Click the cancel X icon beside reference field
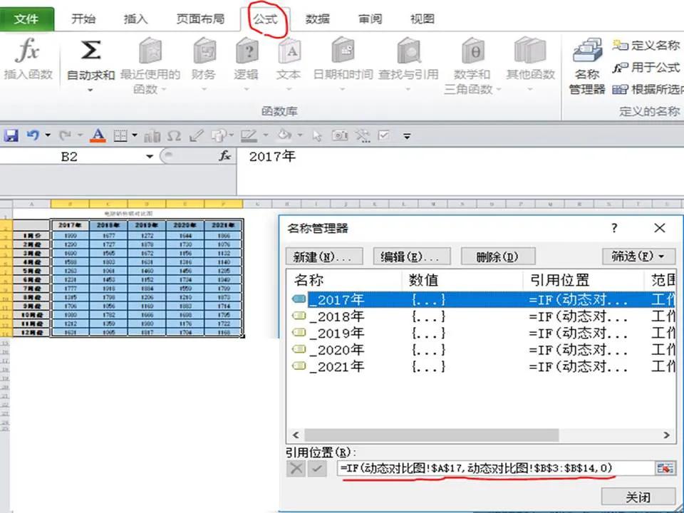This screenshot has height=513, width=684. tap(296, 469)
